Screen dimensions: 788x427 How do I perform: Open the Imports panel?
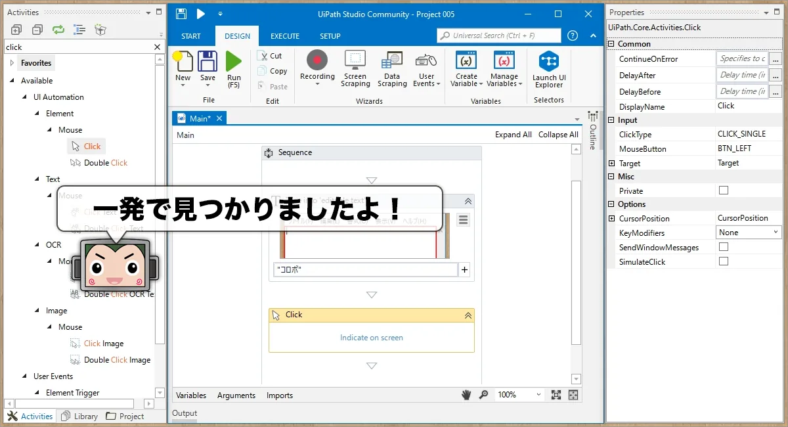280,395
